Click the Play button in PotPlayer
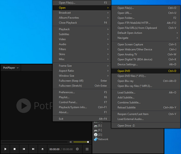The width and height of the screenshot is (181, 154). [5, 149]
